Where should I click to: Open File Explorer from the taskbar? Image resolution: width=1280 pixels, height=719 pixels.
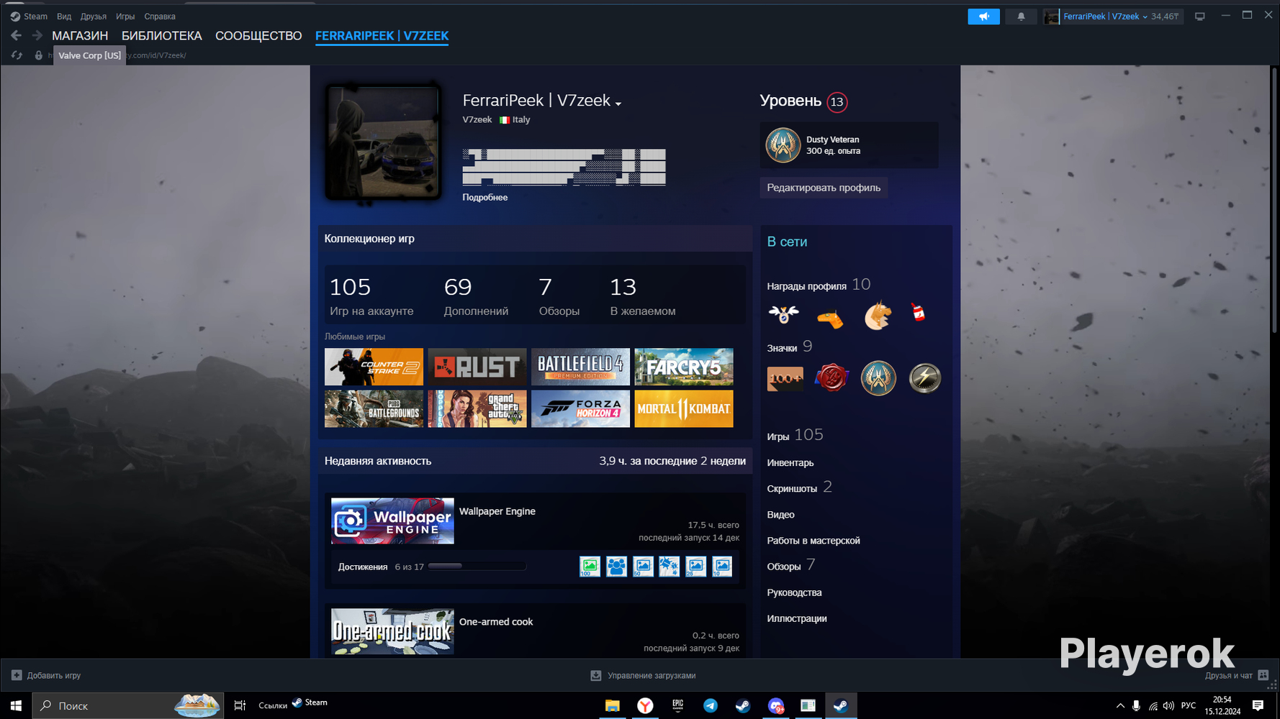point(612,705)
